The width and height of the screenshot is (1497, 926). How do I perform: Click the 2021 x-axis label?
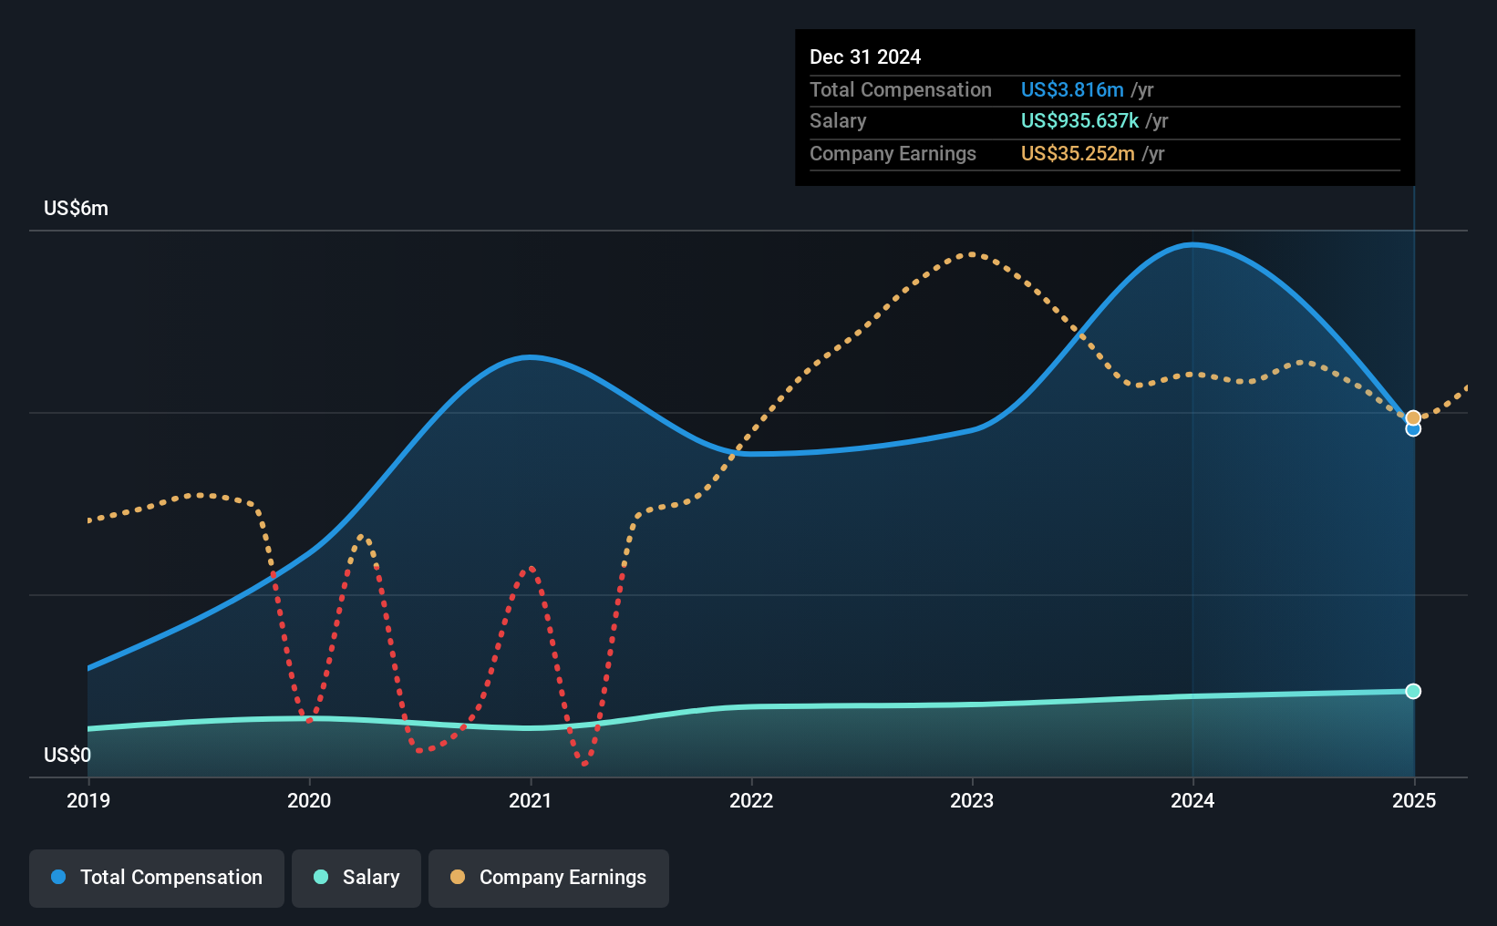(x=531, y=800)
